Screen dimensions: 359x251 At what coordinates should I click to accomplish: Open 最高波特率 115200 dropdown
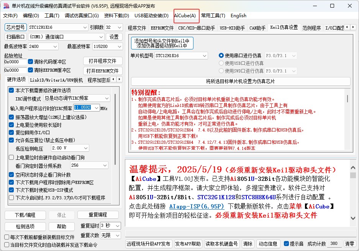tap(119, 46)
